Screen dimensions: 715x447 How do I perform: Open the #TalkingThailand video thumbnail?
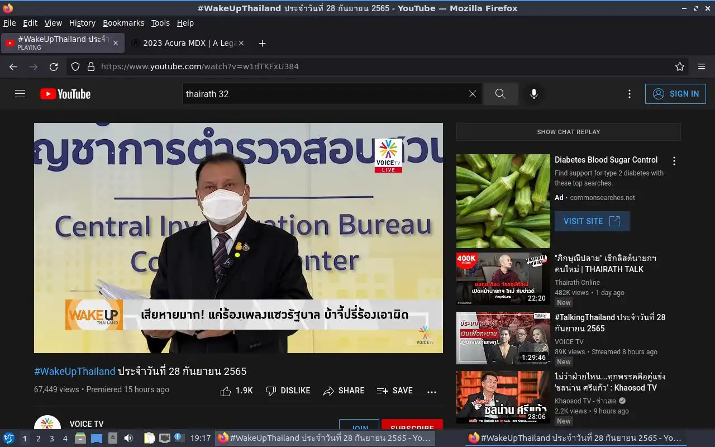click(503, 338)
